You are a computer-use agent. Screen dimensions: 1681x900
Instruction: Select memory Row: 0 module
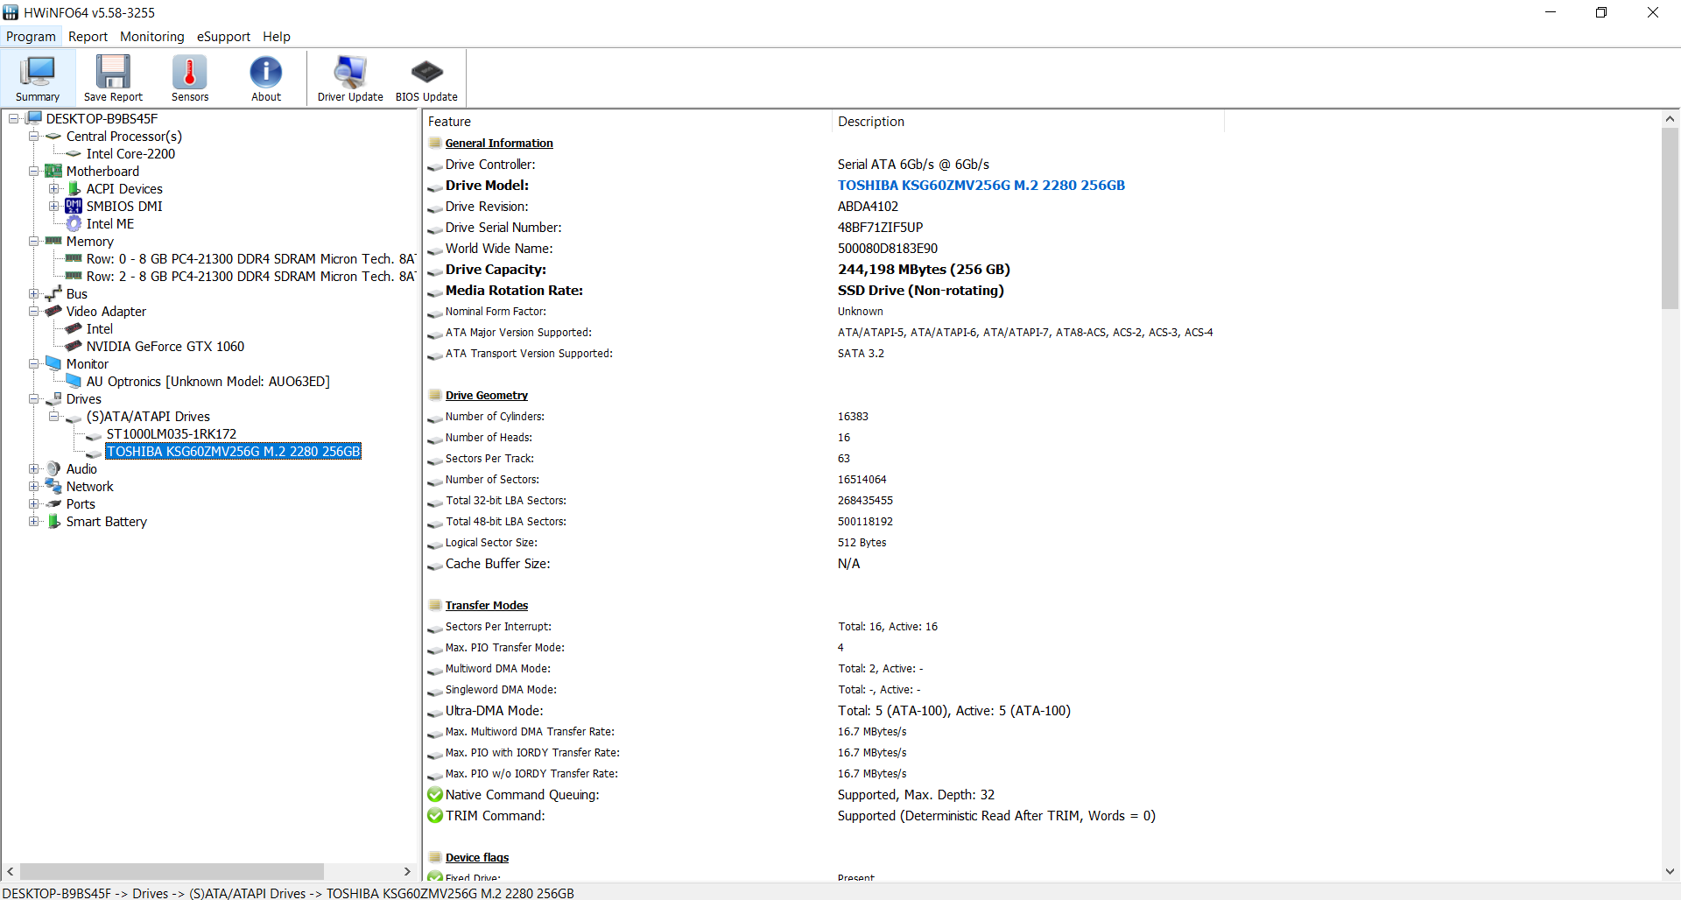[x=250, y=258]
